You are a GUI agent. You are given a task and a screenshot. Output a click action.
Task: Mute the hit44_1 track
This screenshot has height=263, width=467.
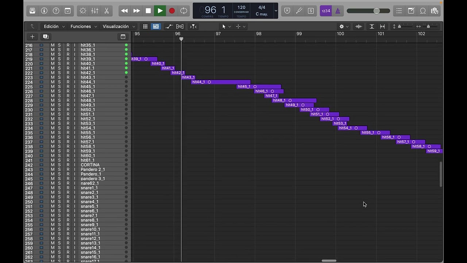53,82
